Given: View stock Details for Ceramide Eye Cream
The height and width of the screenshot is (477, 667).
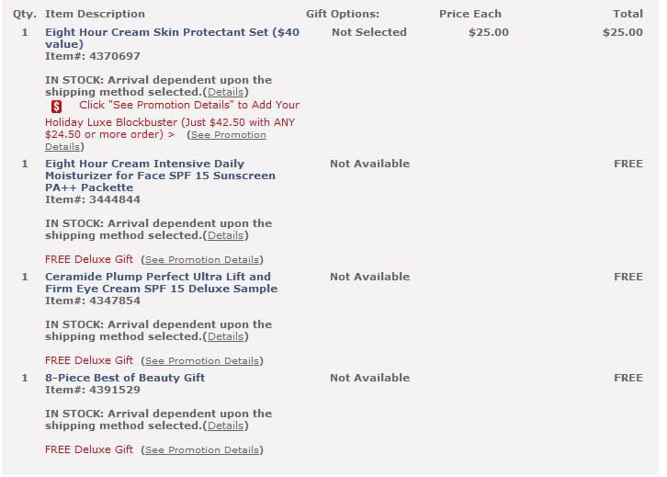Looking at the screenshot, I should pyautogui.click(x=225, y=336).
